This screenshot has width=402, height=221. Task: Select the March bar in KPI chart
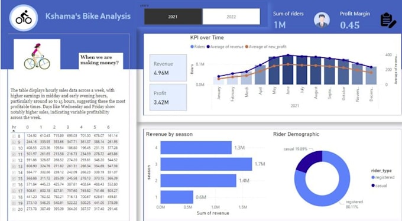point(247,78)
